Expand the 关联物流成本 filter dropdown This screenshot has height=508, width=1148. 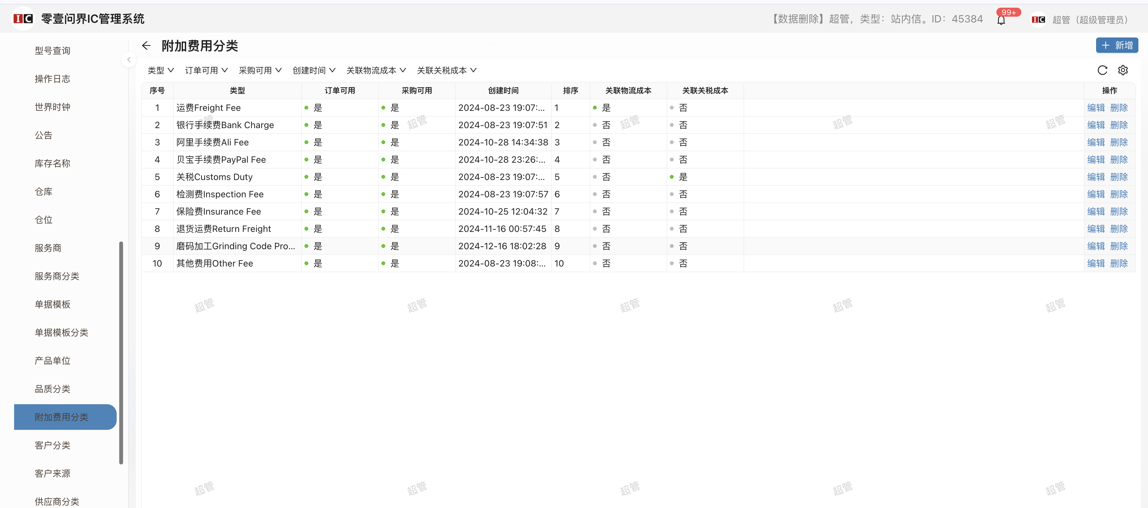pyautogui.click(x=376, y=70)
